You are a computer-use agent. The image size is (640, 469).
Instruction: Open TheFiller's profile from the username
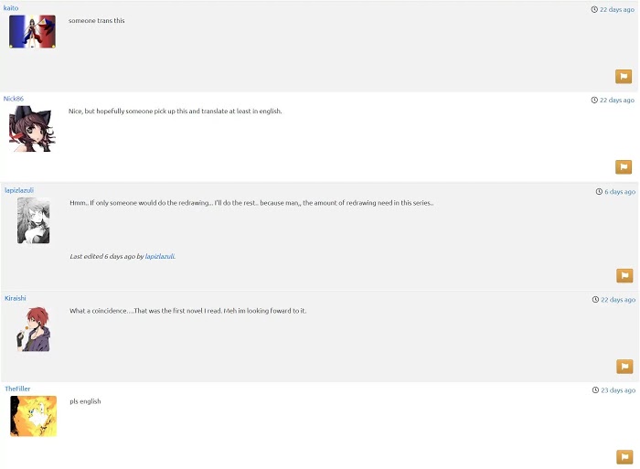coord(17,389)
